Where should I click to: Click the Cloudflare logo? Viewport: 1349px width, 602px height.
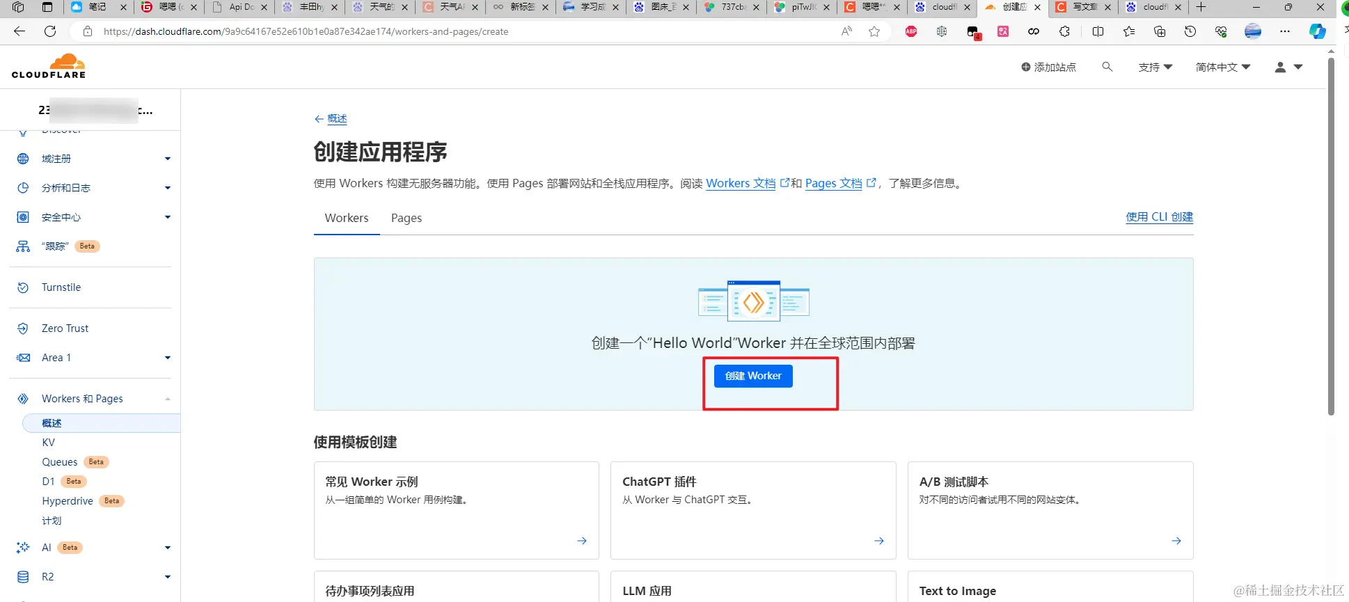(49, 65)
